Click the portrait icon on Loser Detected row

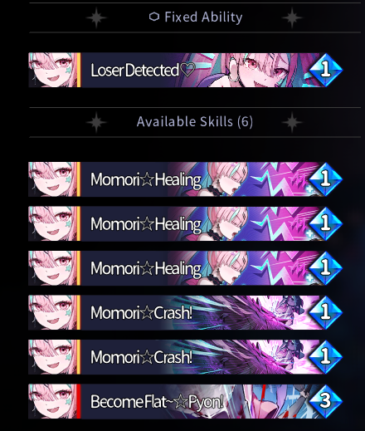[x=52, y=70]
